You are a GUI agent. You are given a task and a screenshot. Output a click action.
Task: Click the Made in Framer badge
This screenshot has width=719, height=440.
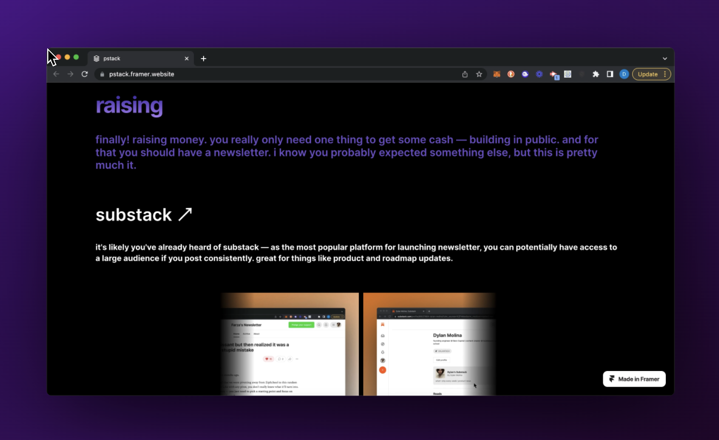(x=634, y=379)
